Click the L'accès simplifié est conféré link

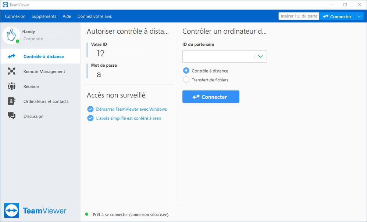(x=128, y=118)
